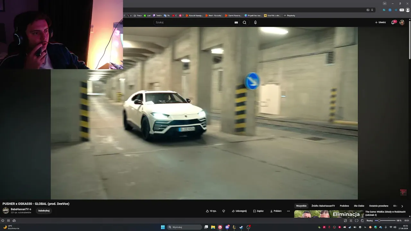411x231 pixels.
Task: Open the Windows Start menu
Action: point(163,227)
